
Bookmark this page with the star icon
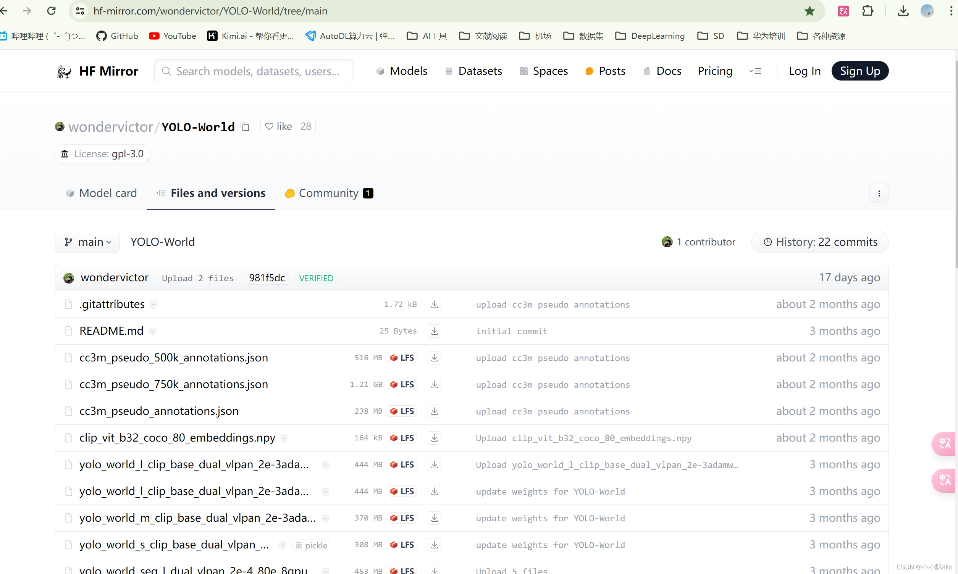809,11
